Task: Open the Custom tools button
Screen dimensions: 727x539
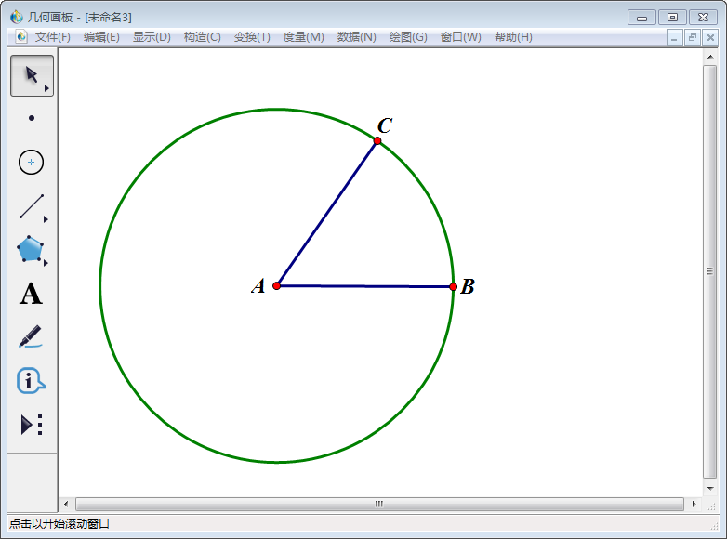Action: pyautogui.click(x=32, y=425)
